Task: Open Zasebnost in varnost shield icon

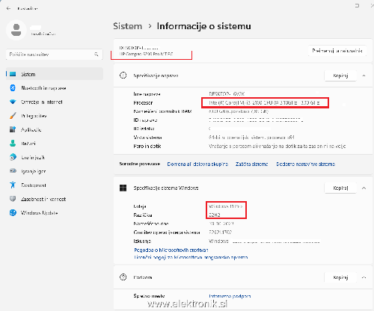Action: (13, 199)
